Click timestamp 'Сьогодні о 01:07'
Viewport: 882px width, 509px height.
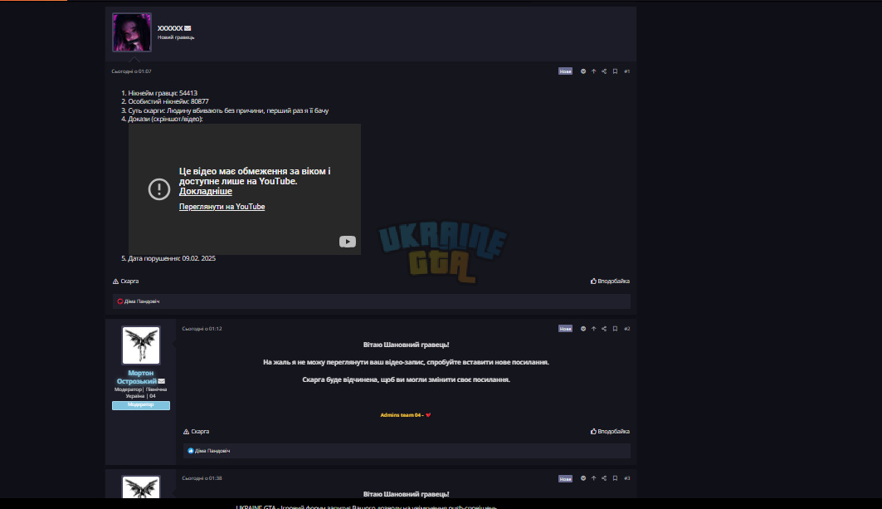pyautogui.click(x=131, y=71)
